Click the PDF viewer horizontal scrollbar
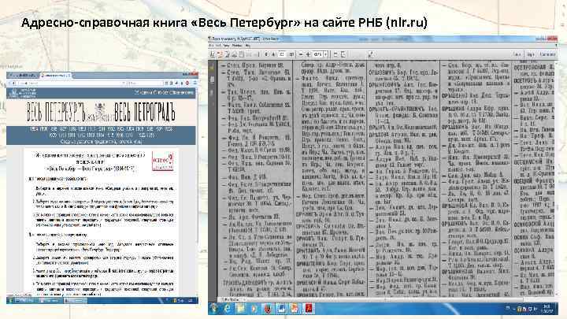This screenshot has height=319, width=567. (385, 299)
